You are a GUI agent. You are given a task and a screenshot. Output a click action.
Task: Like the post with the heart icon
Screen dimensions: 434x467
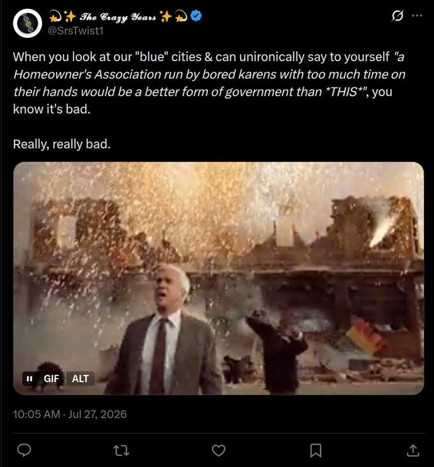tap(219, 450)
